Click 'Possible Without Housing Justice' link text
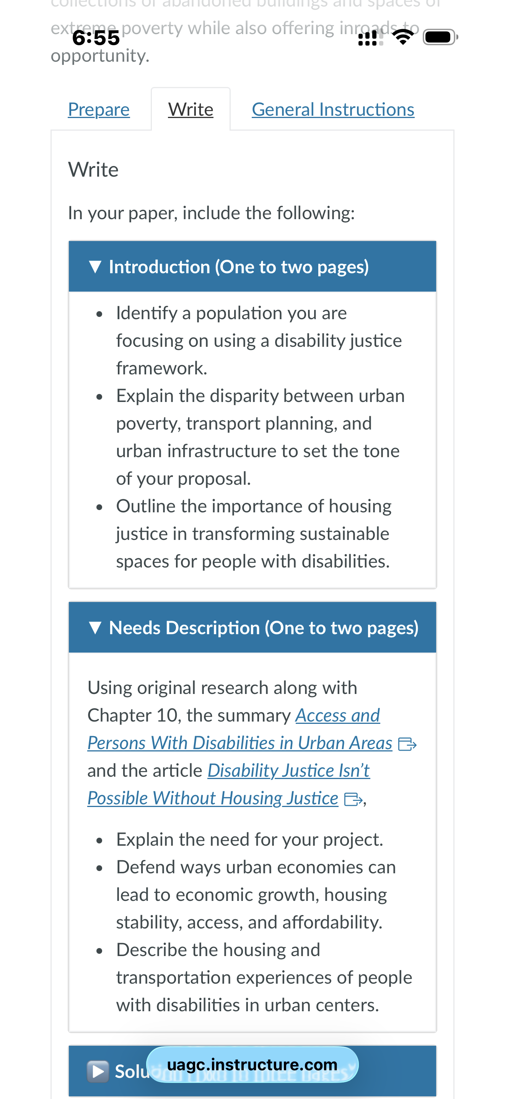The height and width of the screenshot is (1099, 505). 213,798
